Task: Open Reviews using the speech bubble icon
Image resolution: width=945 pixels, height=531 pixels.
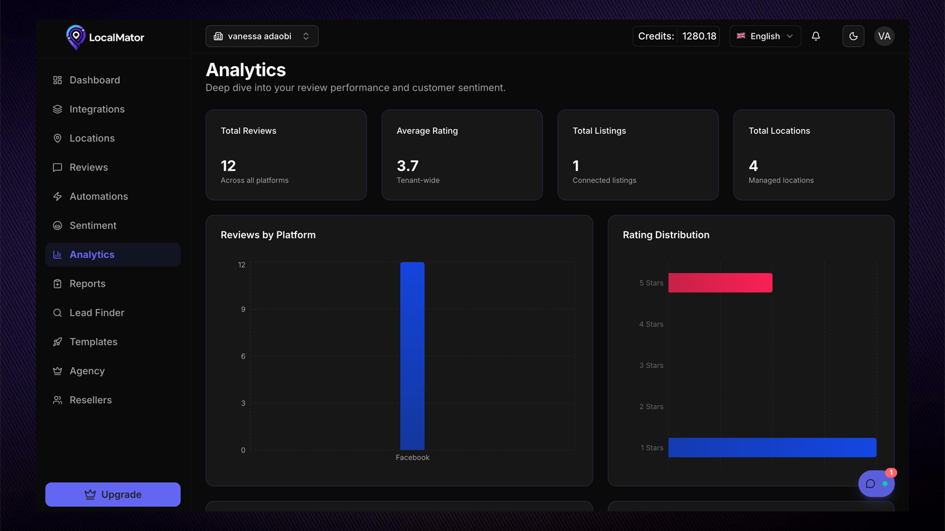Action: [57, 167]
